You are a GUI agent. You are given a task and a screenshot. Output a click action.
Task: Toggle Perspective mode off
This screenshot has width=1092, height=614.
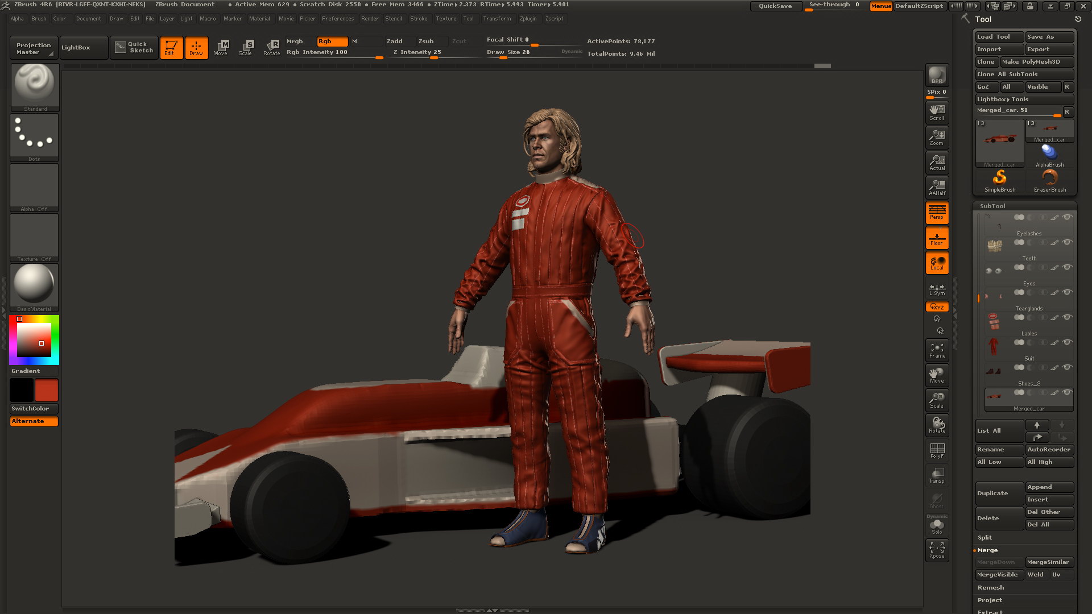(x=937, y=213)
